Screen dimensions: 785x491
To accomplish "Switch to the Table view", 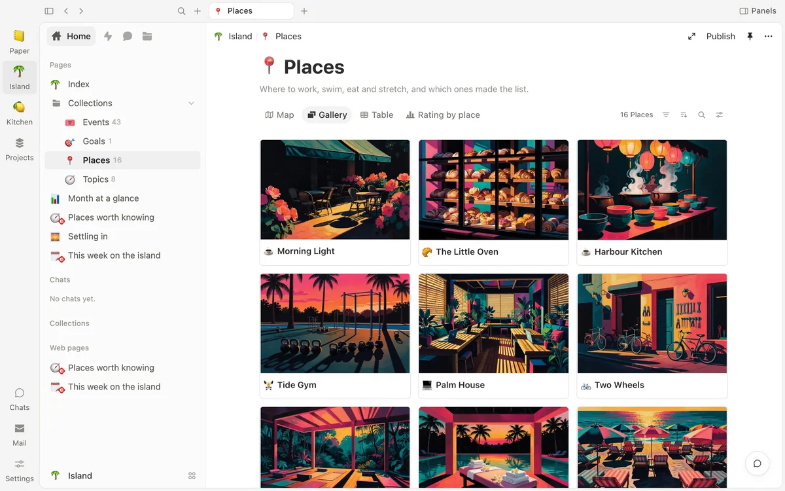I will coord(377,115).
